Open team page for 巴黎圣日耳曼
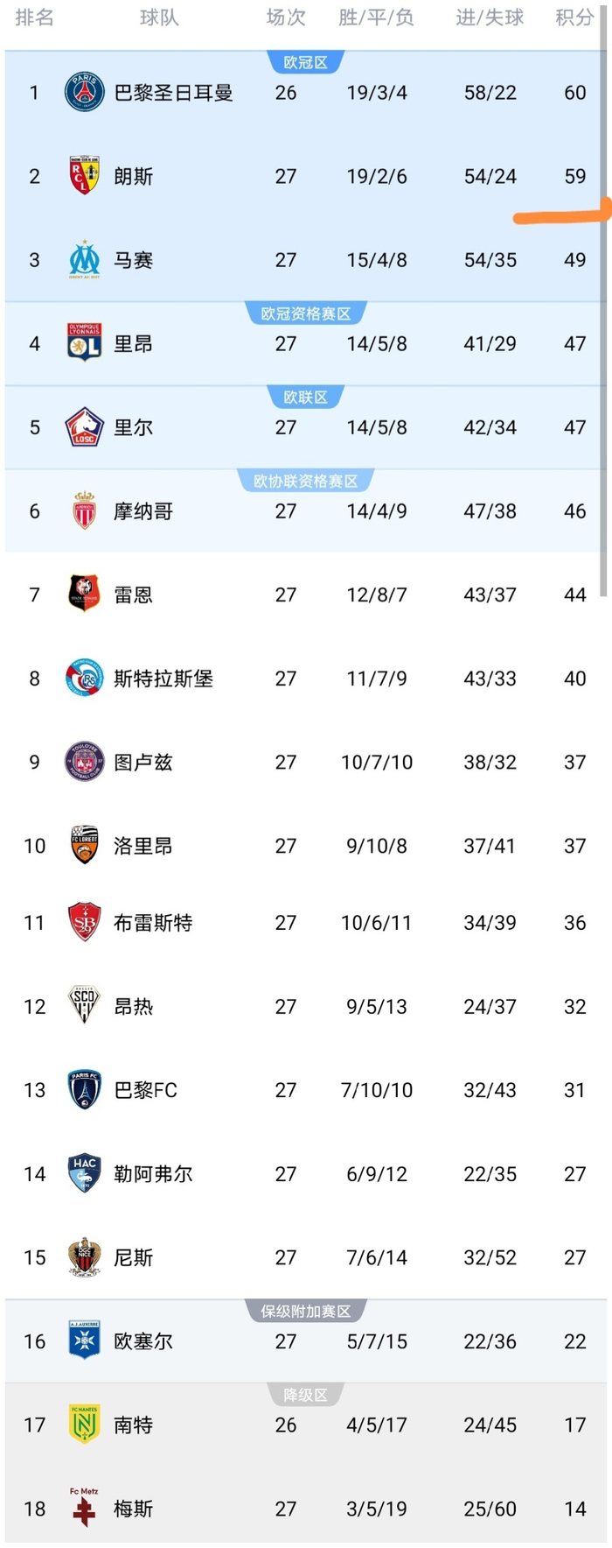The width and height of the screenshot is (612, 1548). click(x=174, y=93)
